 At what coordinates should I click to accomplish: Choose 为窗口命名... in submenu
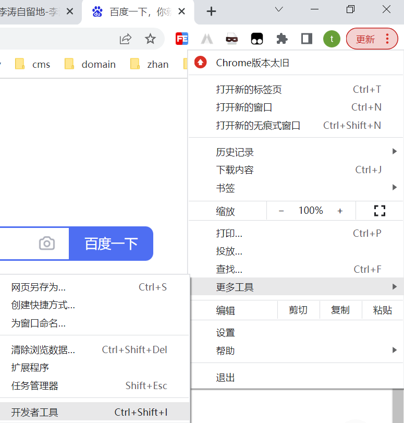point(94,323)
